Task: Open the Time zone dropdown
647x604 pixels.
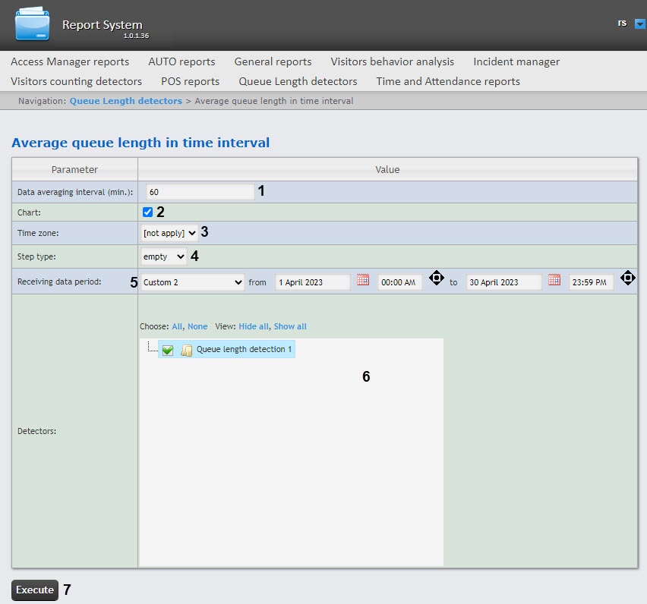Action: pos(169,233)
